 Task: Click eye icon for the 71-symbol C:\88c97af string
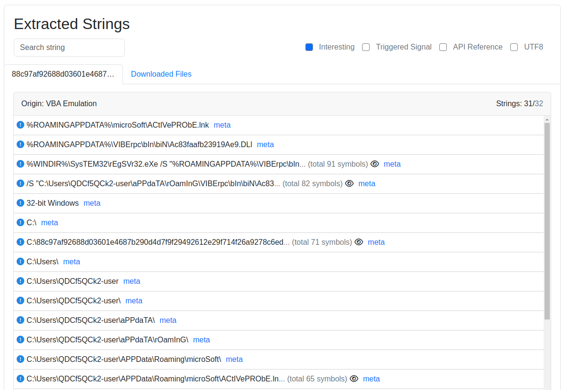359,242
